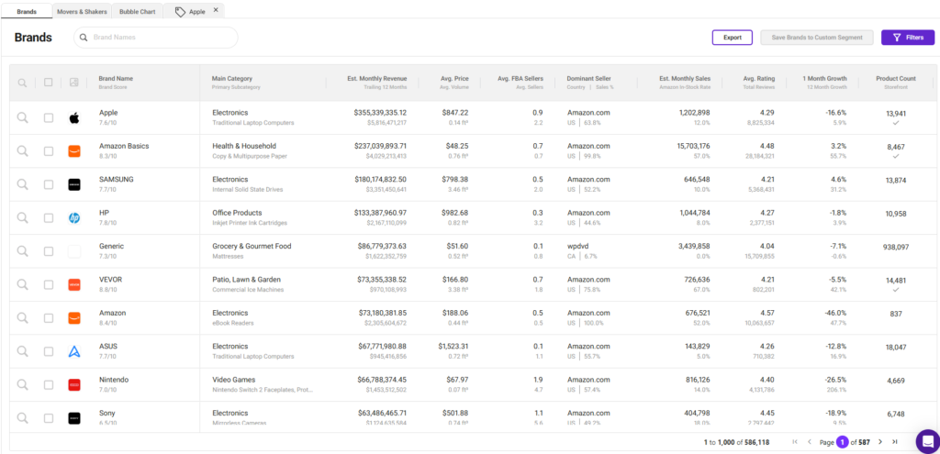This screenshot has height=454, width=940.
Task: Sort by Avg. Price column header
Action: click(454, 79)
